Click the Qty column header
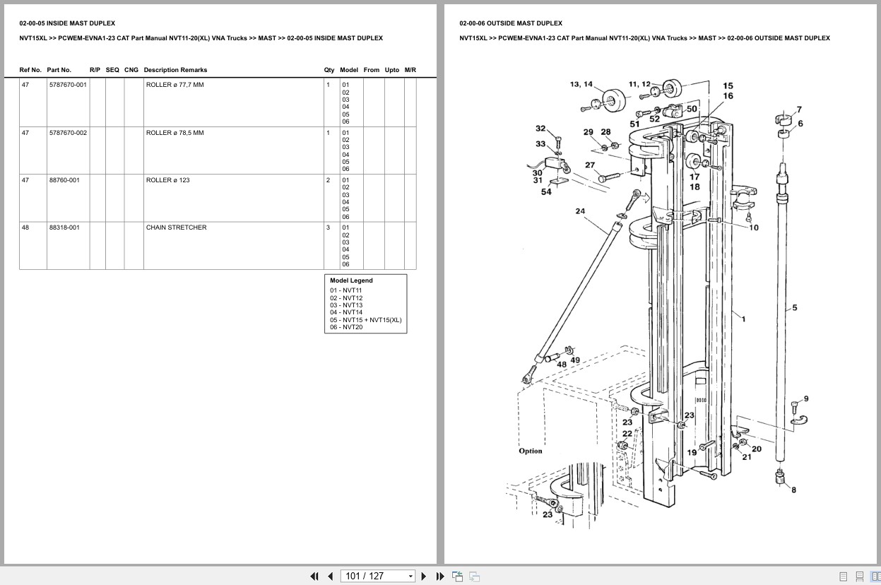This screenshot has width=881, height=585. (x=329, y=70)
